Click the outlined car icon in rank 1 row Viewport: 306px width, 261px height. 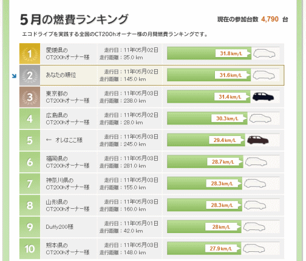tap(264, 53)
